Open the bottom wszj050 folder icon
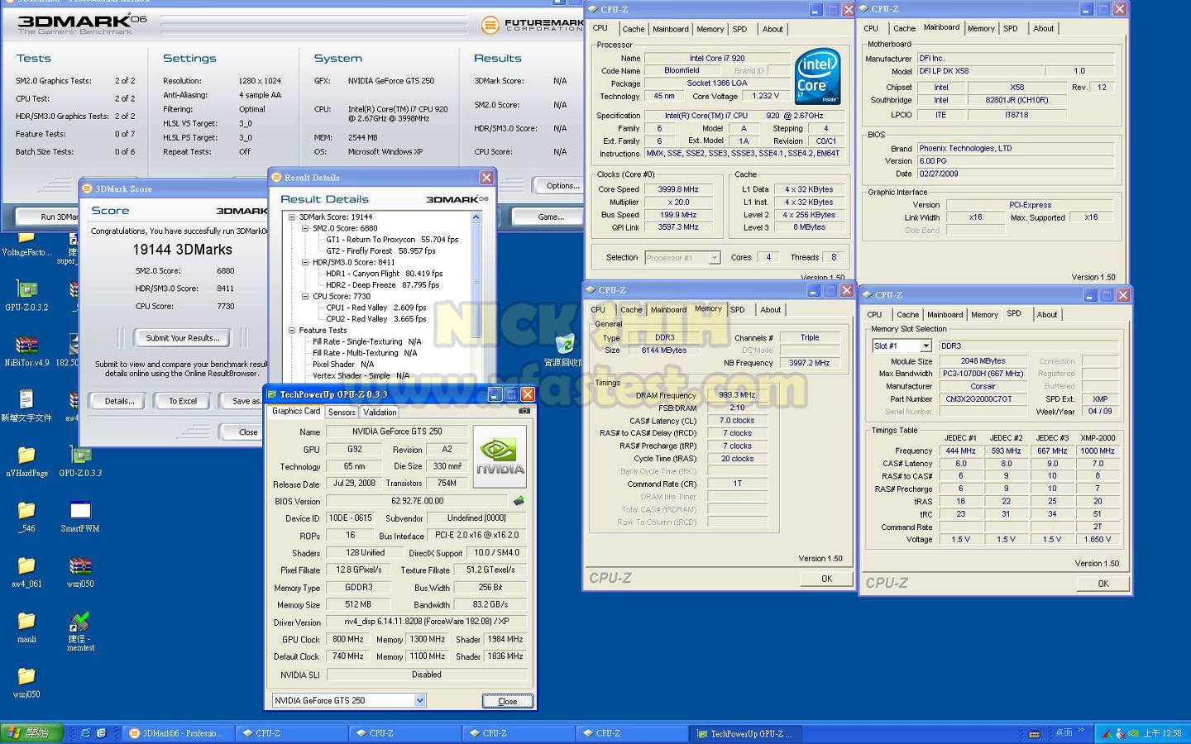The height and width of the screenshot is (744, 1191). tap(26, 677)
